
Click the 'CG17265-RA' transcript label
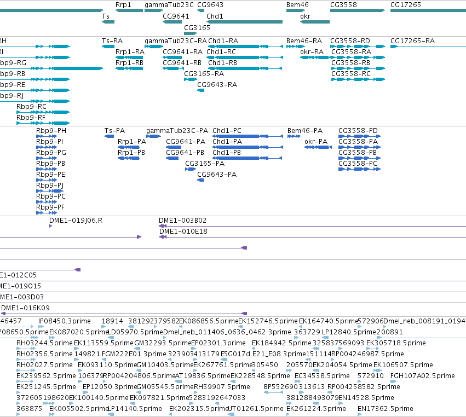tap(412, 41)
